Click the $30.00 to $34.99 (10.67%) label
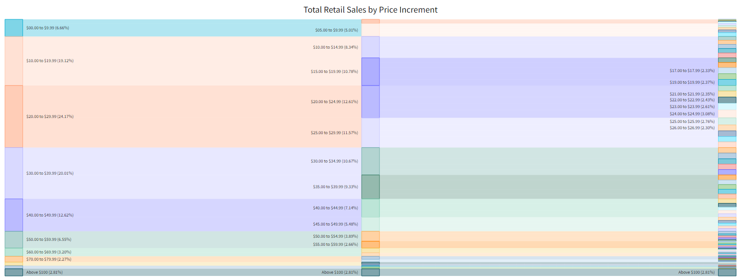The height and width of the screenshot is (280, 742). click(334, 161)
